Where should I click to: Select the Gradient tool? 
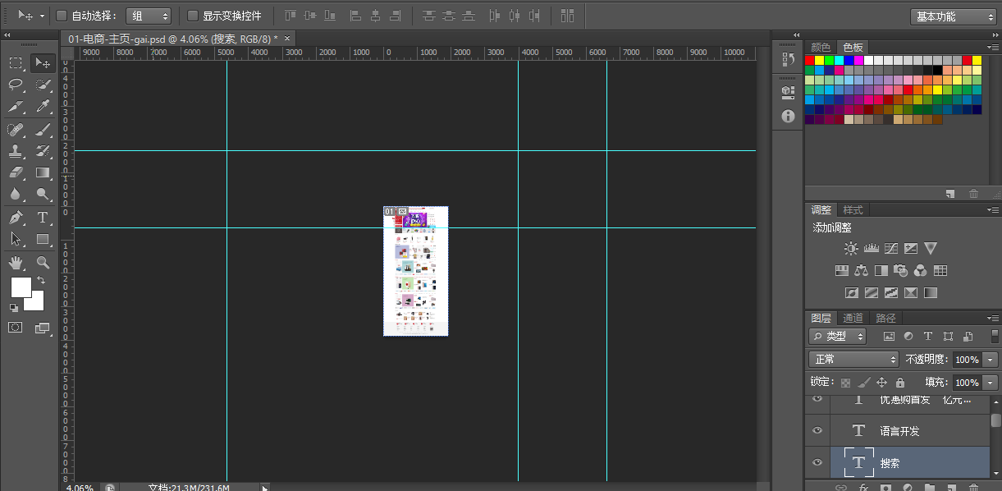(43, 172)
